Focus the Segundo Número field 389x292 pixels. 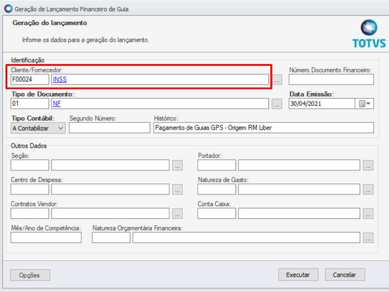(x=110, y=128)
